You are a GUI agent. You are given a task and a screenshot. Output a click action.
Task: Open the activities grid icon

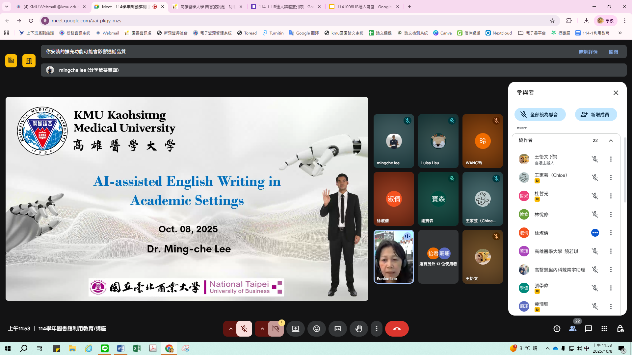[x=604, y=329]
